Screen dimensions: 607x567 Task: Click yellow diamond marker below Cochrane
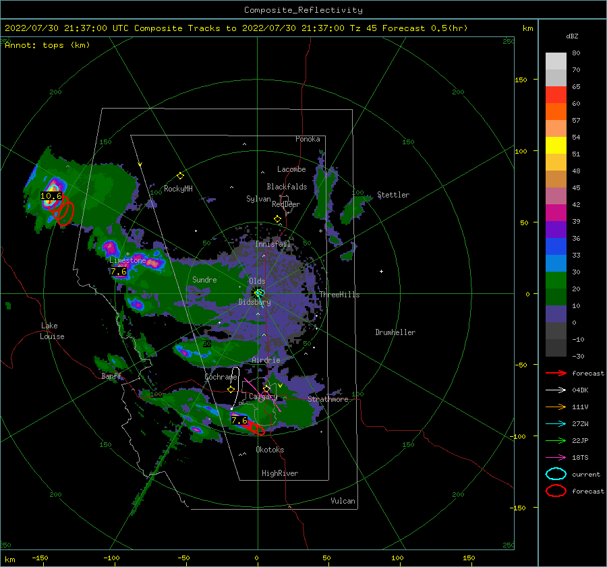point(231,389)
